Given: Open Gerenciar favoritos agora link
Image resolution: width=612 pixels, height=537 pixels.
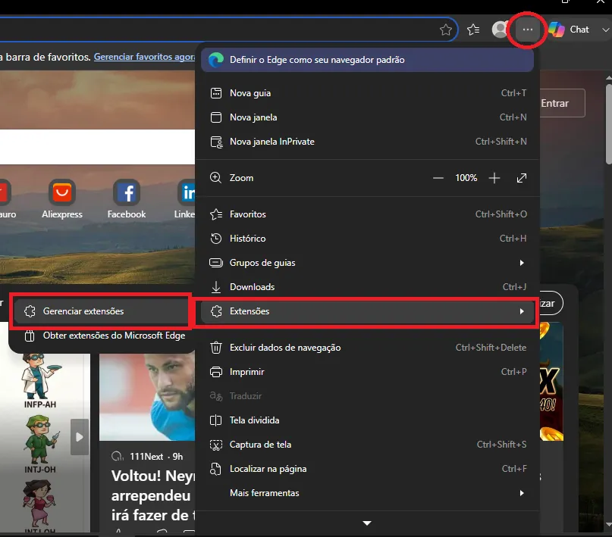Looking at the screenshot, I should tap(144, 57).
